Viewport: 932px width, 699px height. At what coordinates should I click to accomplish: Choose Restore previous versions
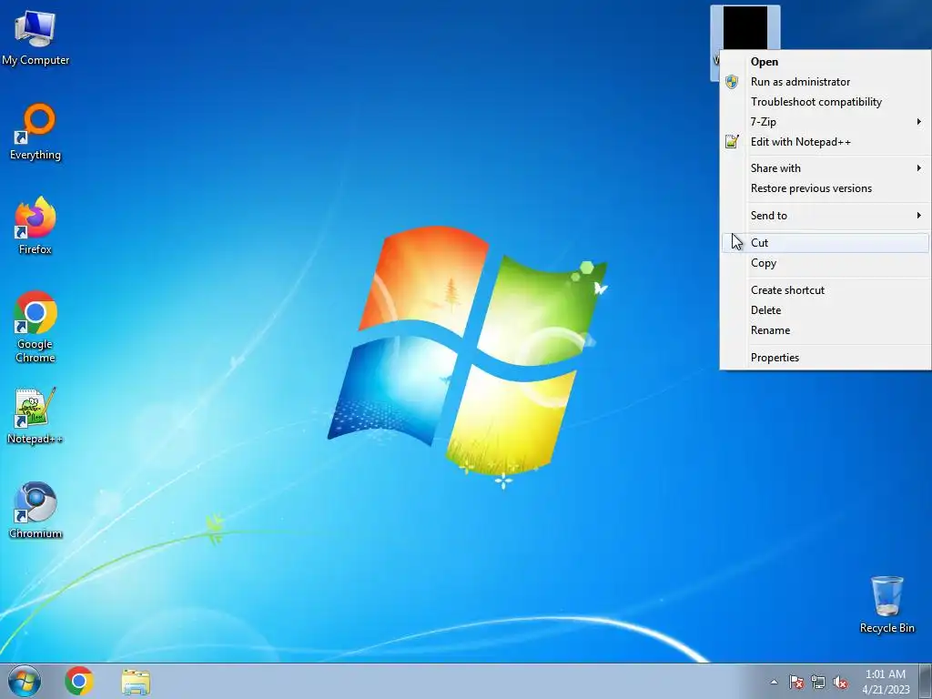(826, 188)
